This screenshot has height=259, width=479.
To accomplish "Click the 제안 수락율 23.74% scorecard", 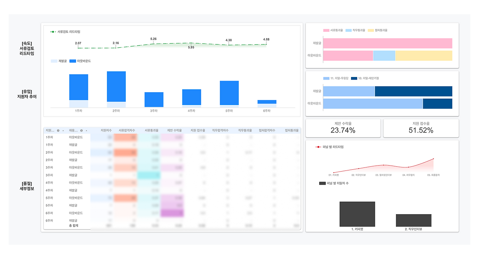I will [x=343, y=128].
